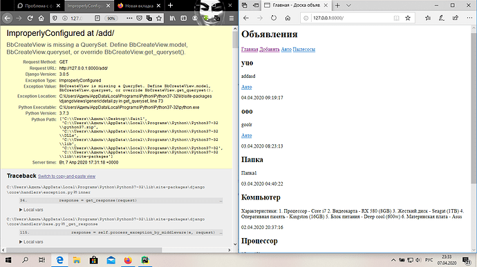Click the 'Компьютер' listing heading

[261, 197]
